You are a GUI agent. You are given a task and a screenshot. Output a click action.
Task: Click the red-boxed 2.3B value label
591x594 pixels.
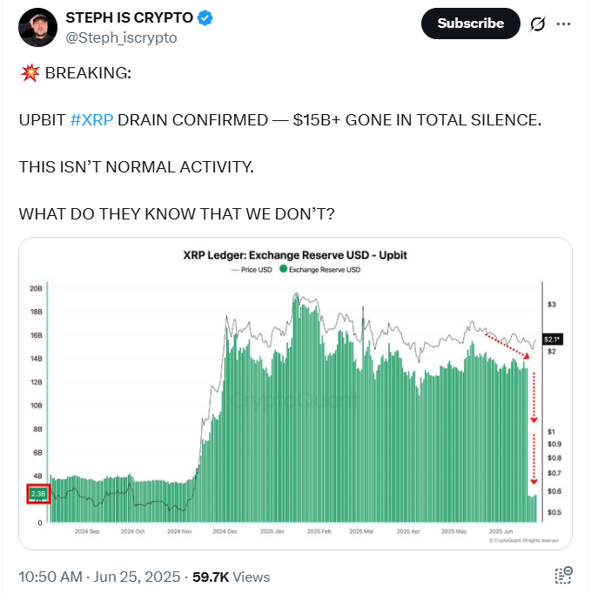(38, 494)
